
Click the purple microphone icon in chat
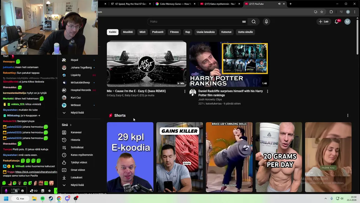[6, 191]
